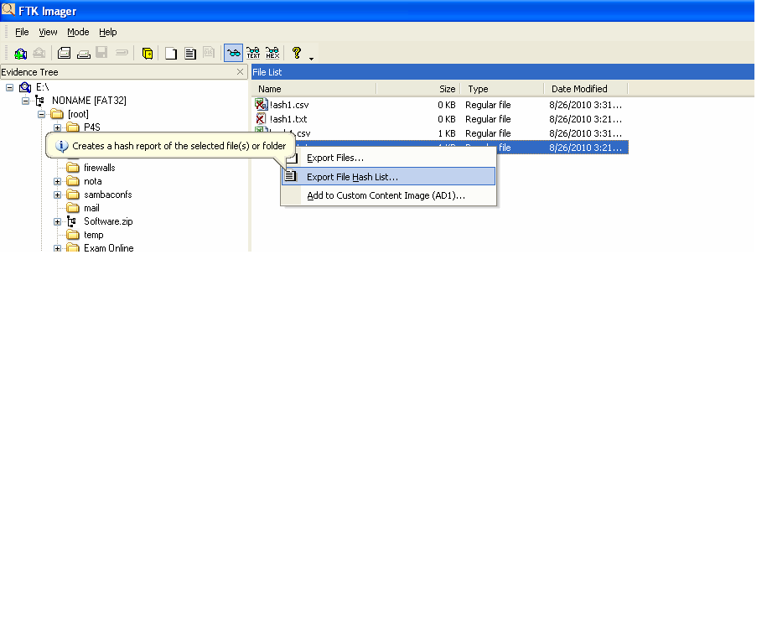
Task: Expand the nota folder
Action: pyautogui.click(x=57, y=182)
